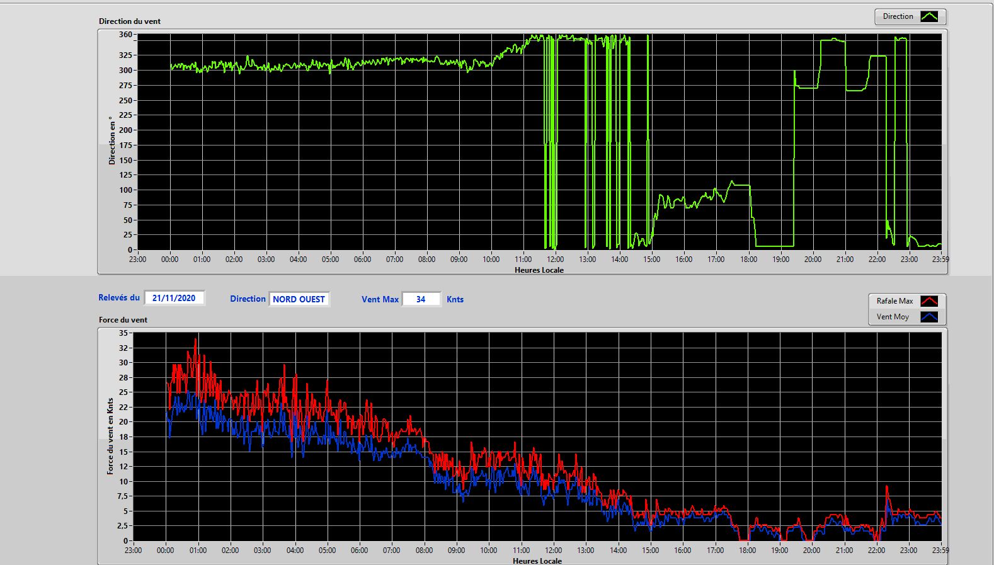Click the Vent Max value field 34
Viewport: 994px width, 565px height.
(x=421, y=299)
